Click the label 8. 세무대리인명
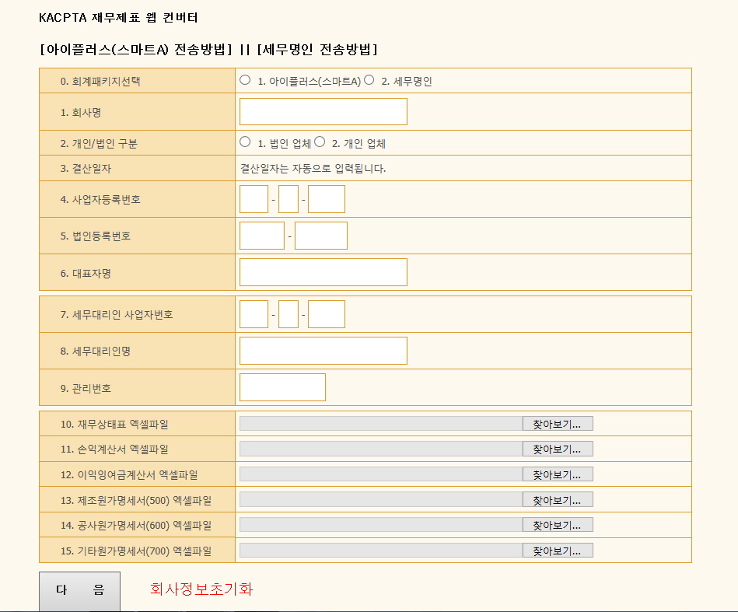Image resolution: width=738 pixels, height=612 pixels. tap(96, 351)
